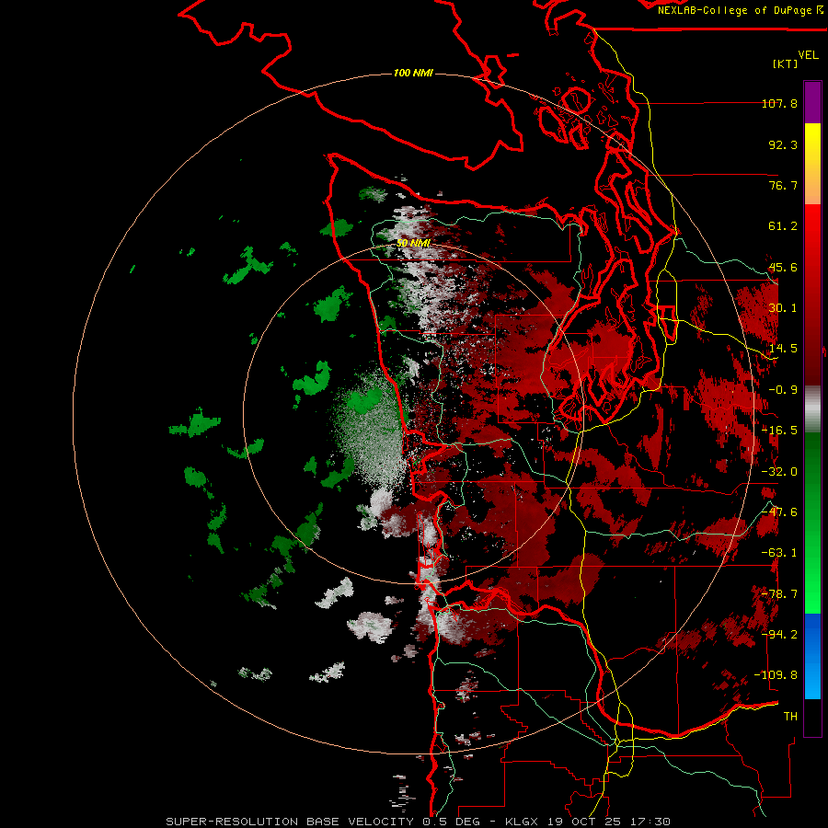Select the -94.2 legend value
Viewport: 828px width, 828px height.
779,635
